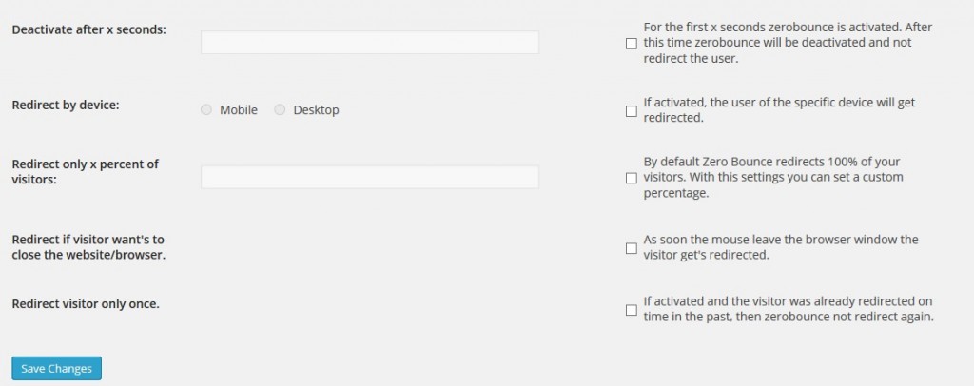Screen dimensions: 974x386
Task: Click the 'By default Zero Bounce redirects 100%' description
Action: [x=772, y=178]
